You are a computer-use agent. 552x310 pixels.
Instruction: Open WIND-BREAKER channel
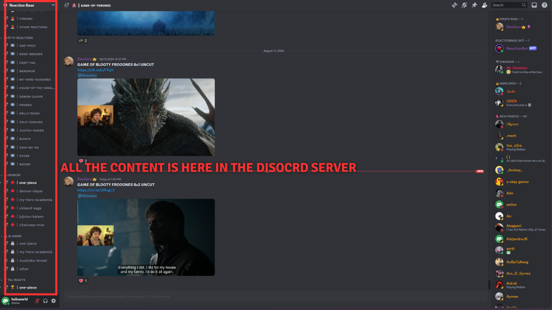tap(30, 54)
